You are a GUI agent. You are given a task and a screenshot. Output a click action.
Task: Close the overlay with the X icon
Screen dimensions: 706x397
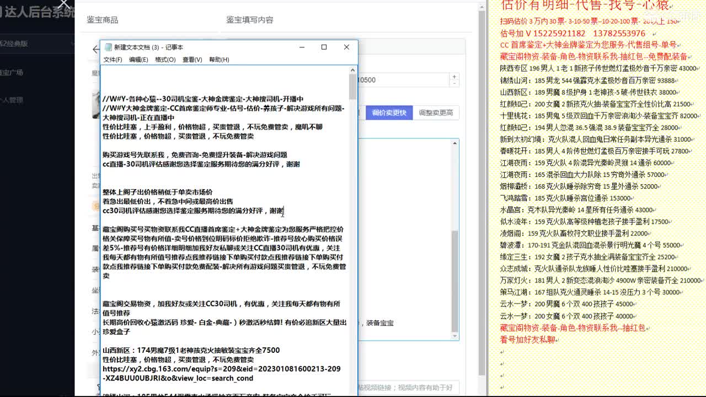pos(64,4)
